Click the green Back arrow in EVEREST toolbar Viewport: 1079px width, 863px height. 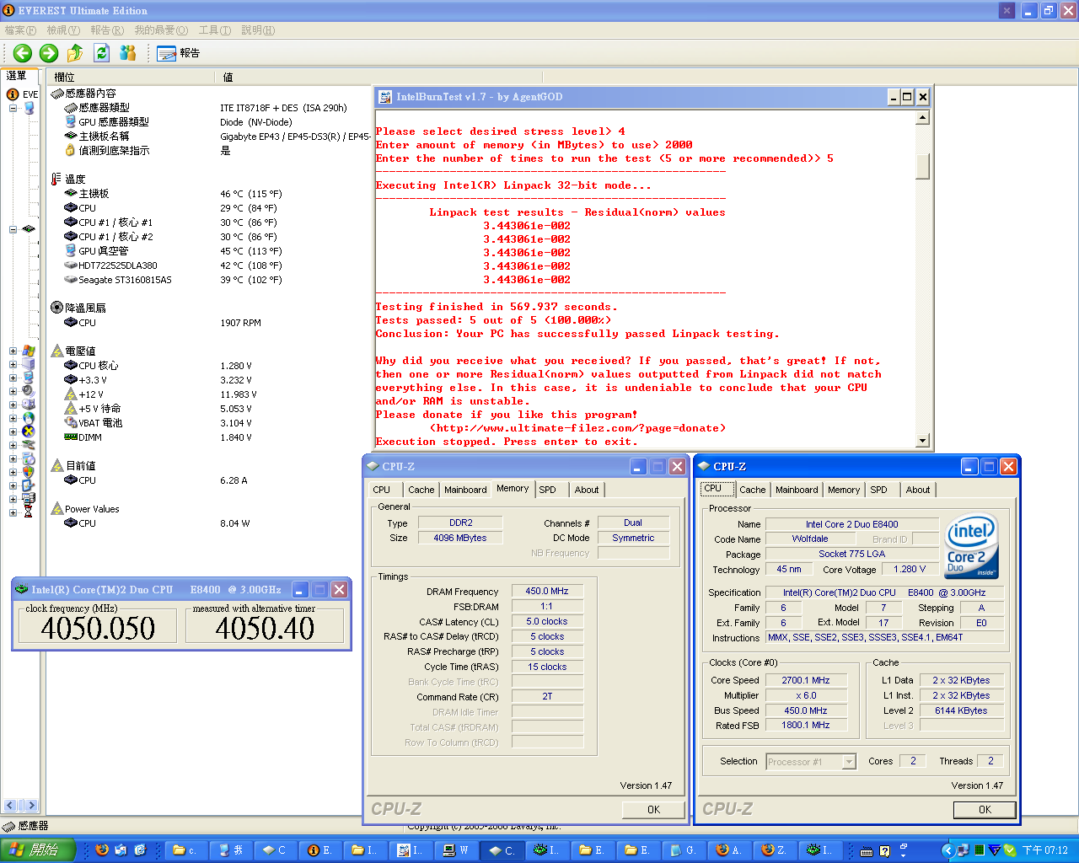[x=23, y=53]
